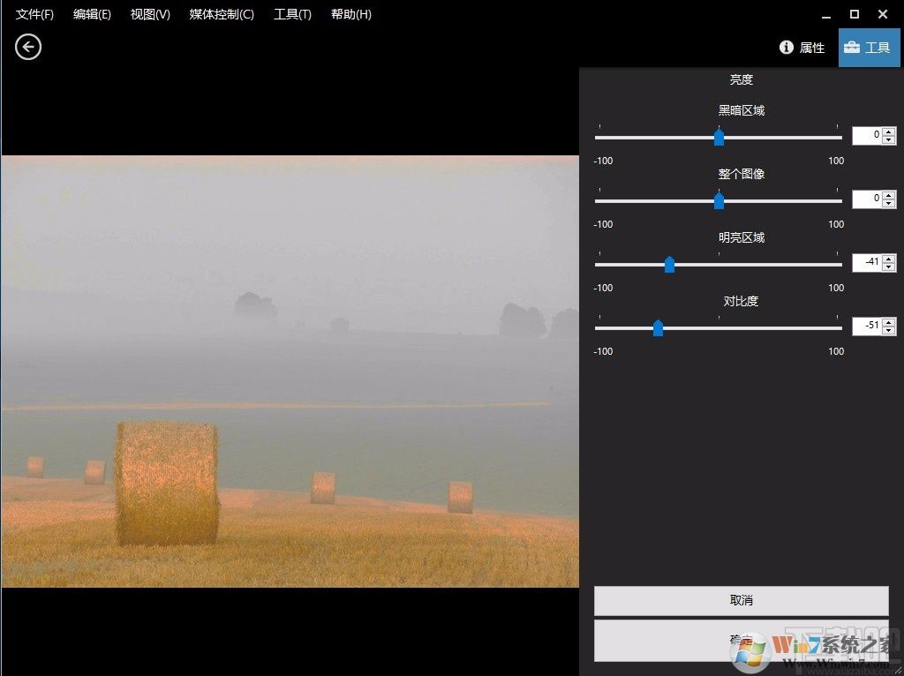Open the 文件(F) menu

pos(34,14)
